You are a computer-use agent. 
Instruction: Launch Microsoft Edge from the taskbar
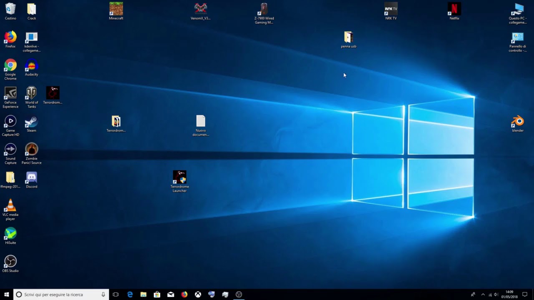click(x=130, y=295)
